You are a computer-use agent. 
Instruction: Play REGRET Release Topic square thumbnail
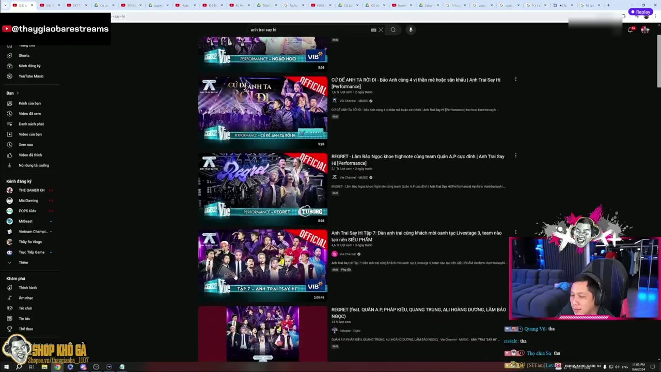(263, 334)
